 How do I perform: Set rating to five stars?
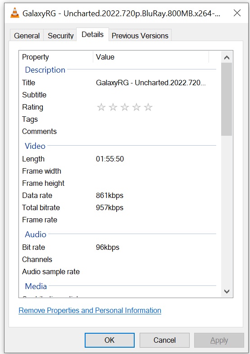click(148, 107)
